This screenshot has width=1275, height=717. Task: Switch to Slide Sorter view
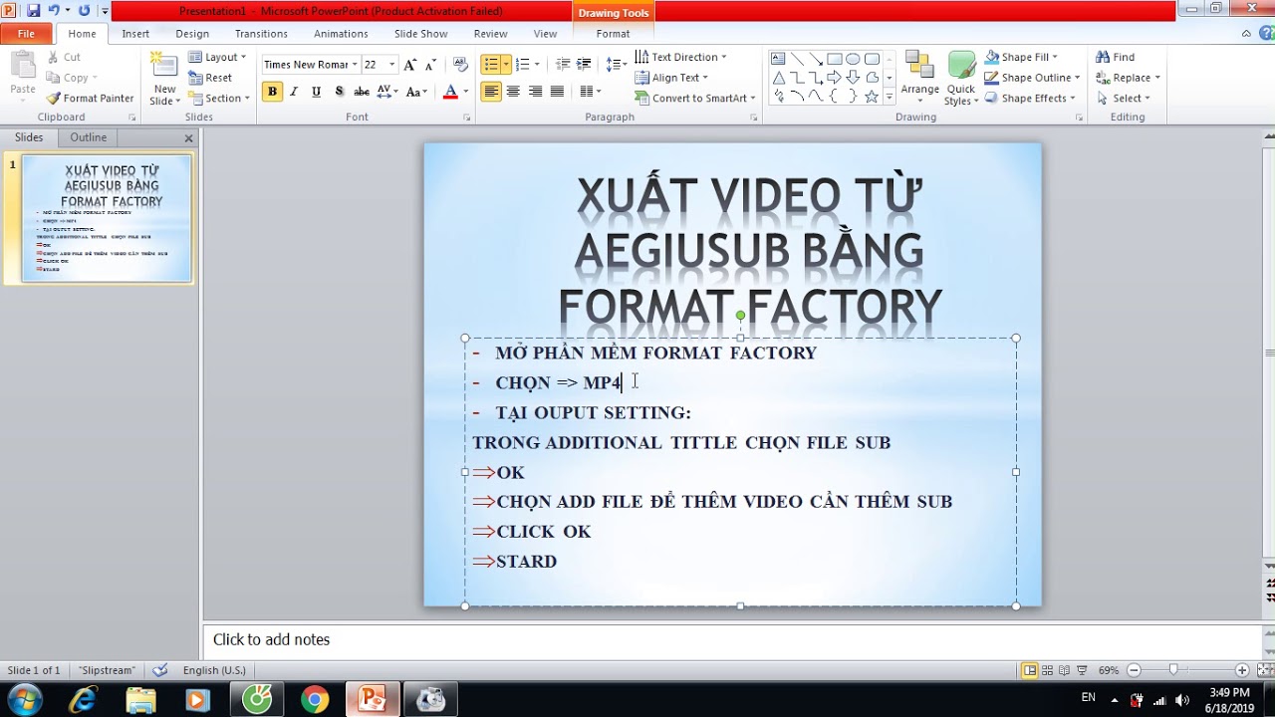click(x=1047, y=670)
